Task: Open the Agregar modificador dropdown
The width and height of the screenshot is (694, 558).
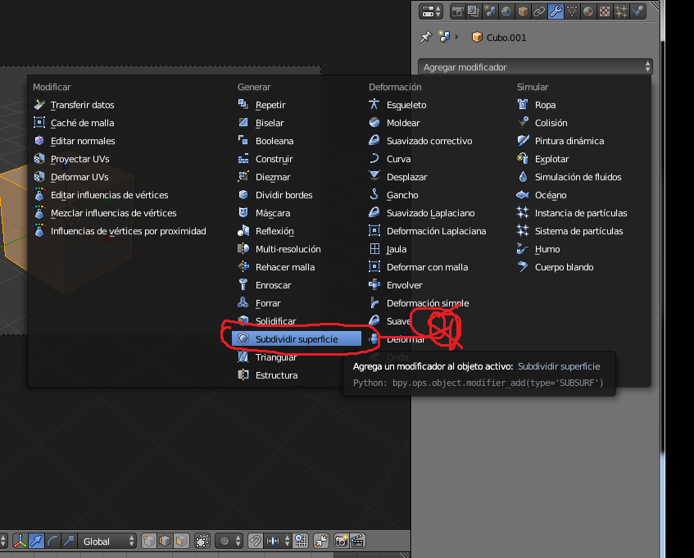Action: (x=535, y=67)
